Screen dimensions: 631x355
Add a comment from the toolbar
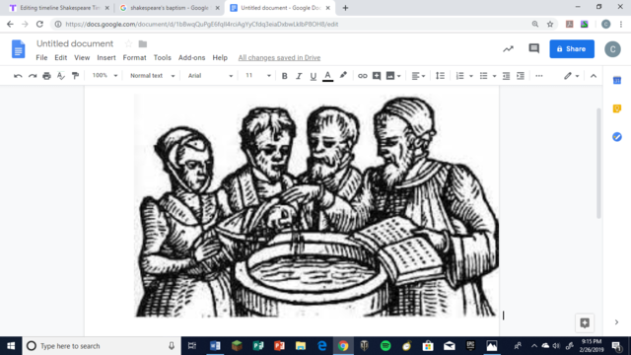(377, 76)
